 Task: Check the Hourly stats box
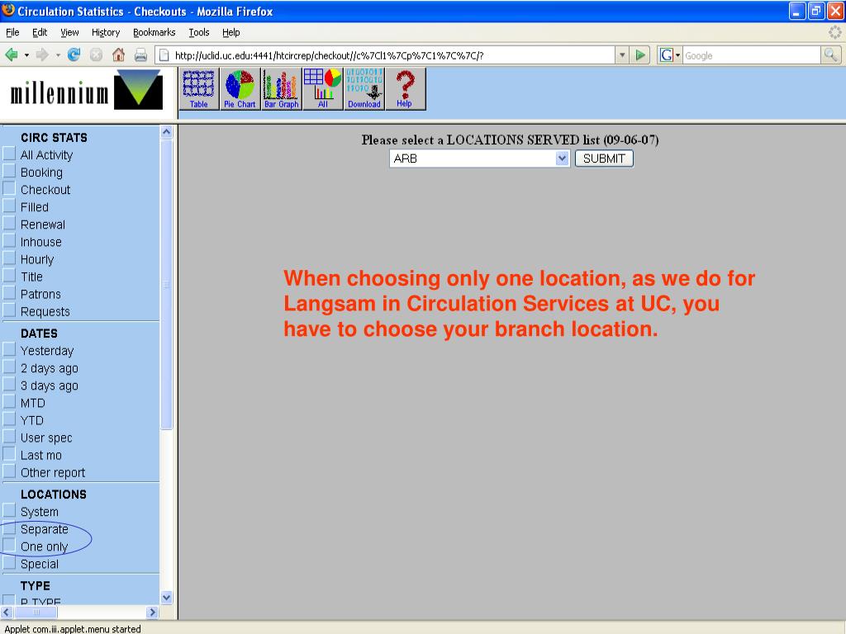pos(9,258)
